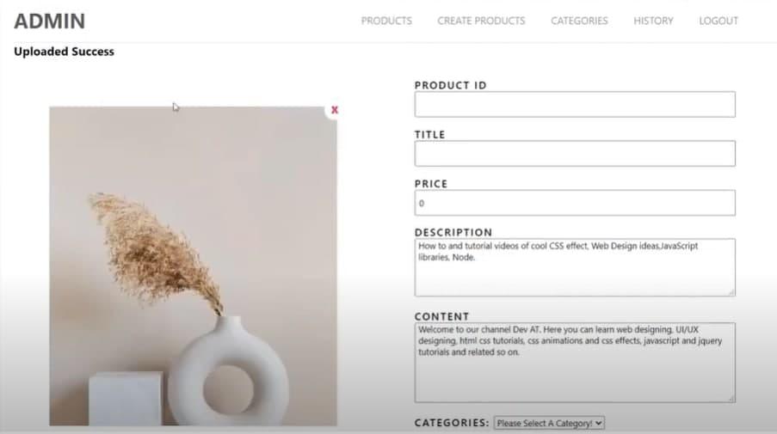Log out using the Logout link
This screenshot has height=434, width=777.
tap(718, 21)
